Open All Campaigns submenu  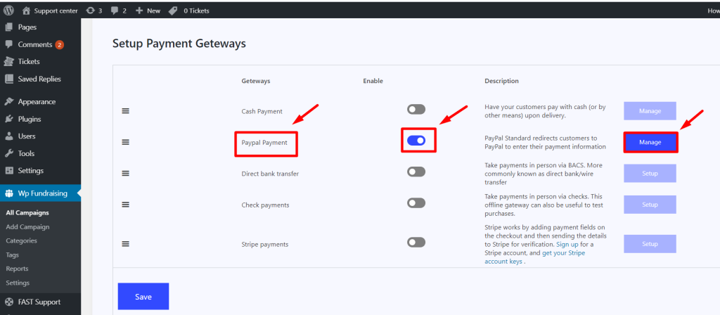coord(27,212)
